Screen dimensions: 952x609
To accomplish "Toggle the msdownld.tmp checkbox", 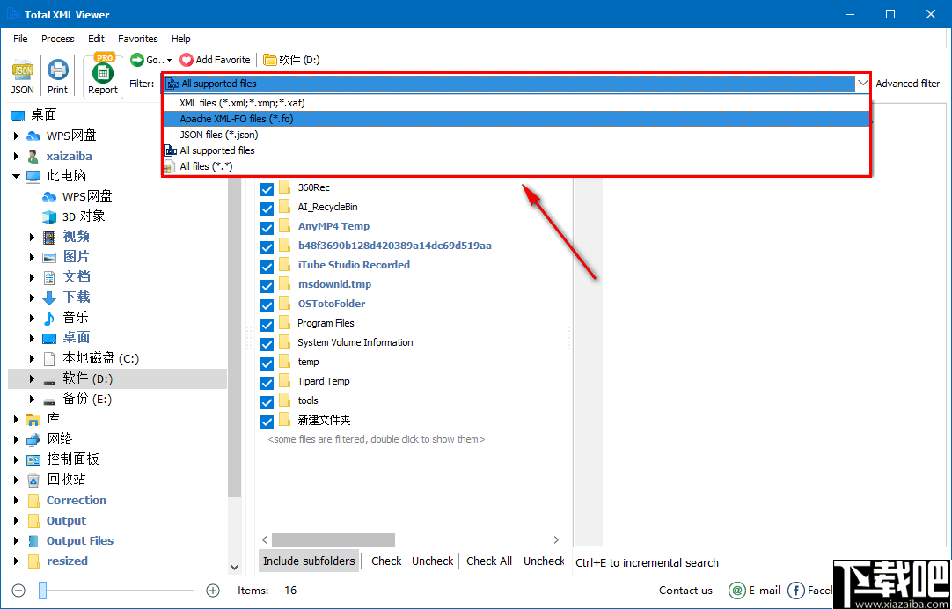I will point(267,285).
